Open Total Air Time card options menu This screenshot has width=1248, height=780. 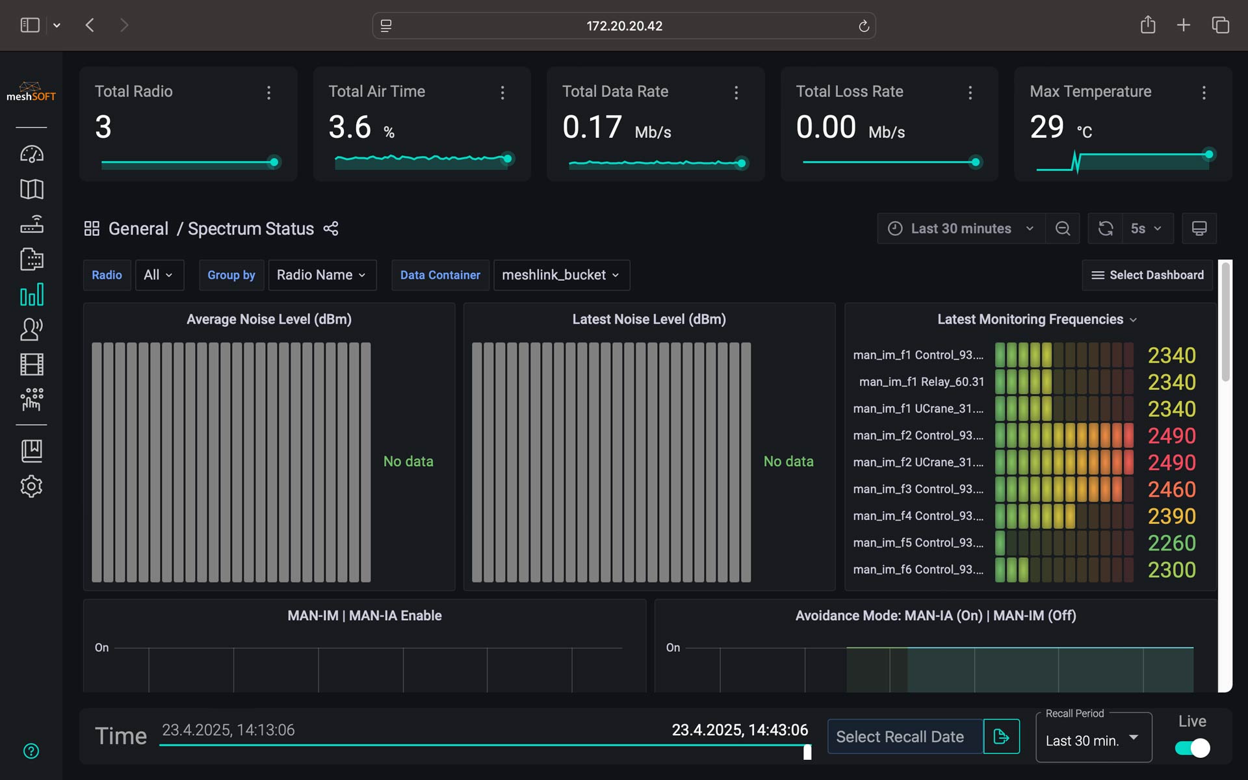(x=502, y=92)
